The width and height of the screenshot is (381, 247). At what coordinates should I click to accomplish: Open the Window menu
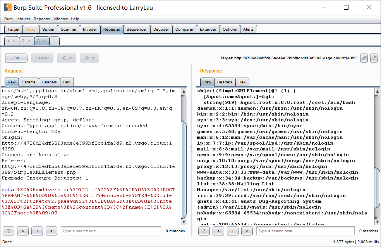coord(60,19)
